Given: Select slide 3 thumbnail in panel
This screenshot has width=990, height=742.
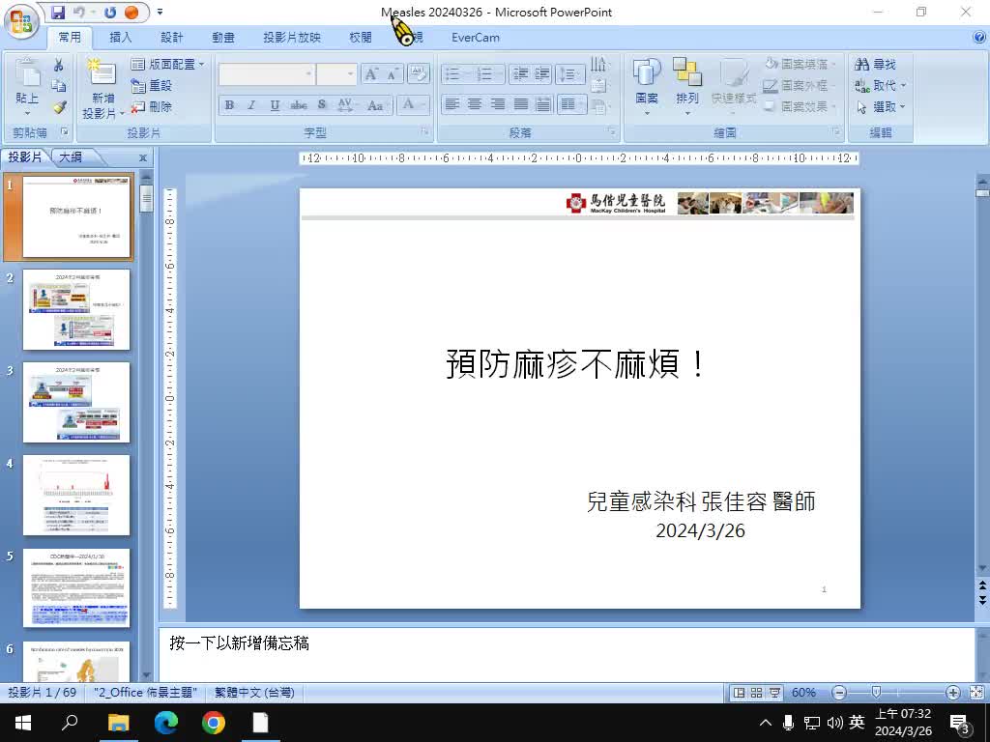Looking at the screenshot, I should (x=76, y=403).
